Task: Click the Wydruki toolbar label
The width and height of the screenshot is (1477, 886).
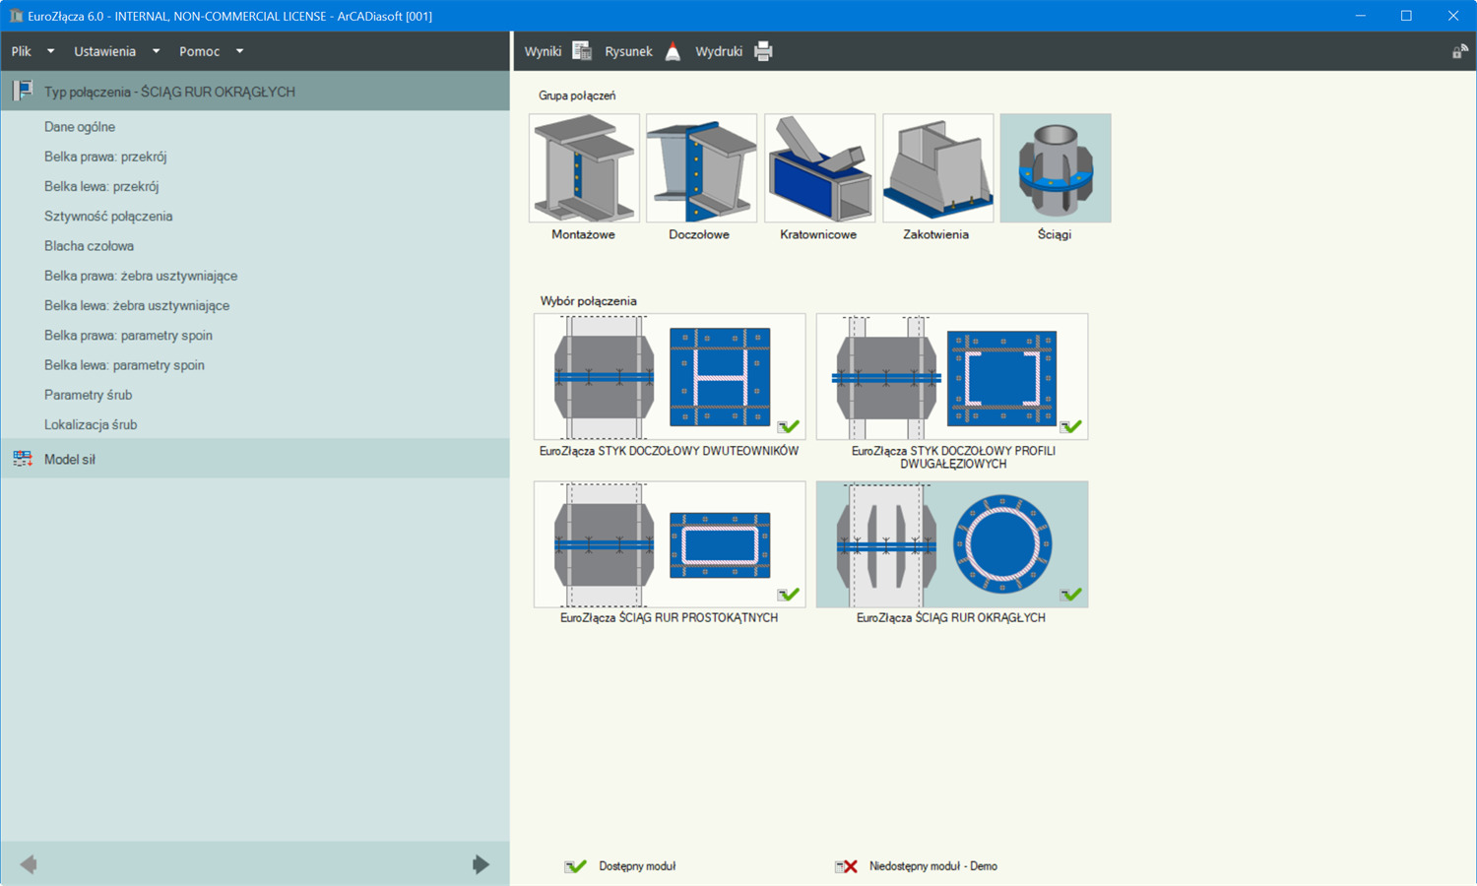Action: click(719, 51)
